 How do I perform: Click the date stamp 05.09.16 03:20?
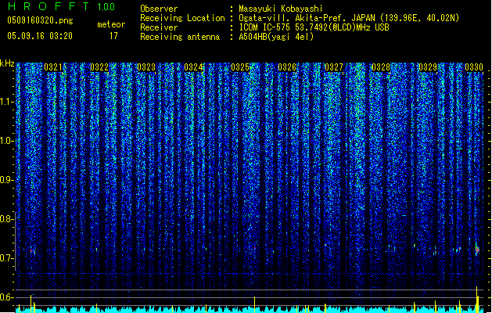click(x=40, y=36)
